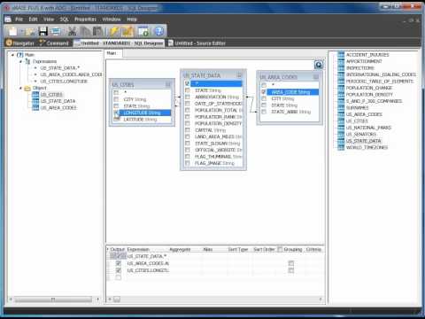Switch to Untitled - Source Editor tab

197,43
